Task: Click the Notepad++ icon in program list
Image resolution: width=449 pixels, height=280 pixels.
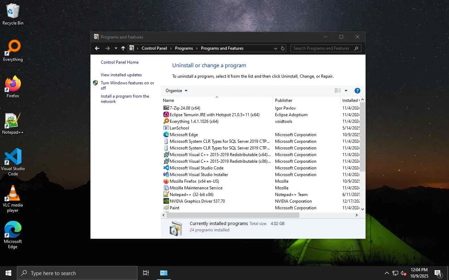Action: point(166,195)
